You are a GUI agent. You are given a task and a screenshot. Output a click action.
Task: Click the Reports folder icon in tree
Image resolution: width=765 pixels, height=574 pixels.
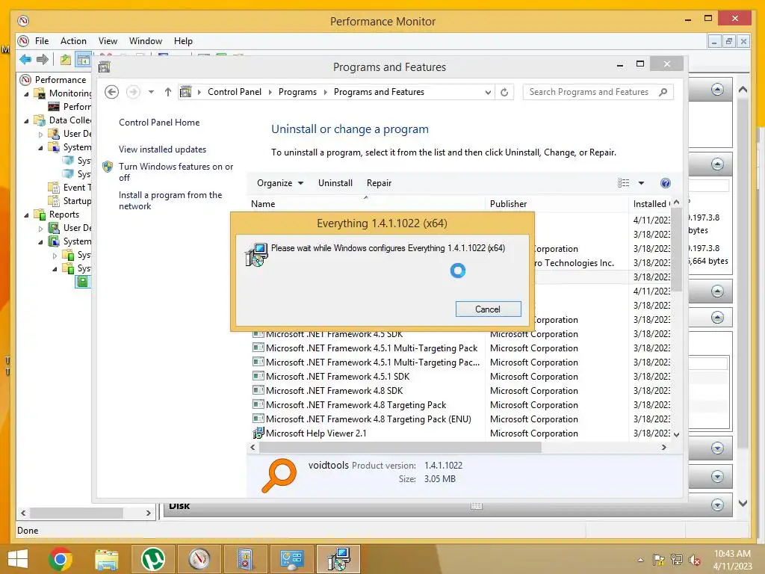tap(40, 215)
